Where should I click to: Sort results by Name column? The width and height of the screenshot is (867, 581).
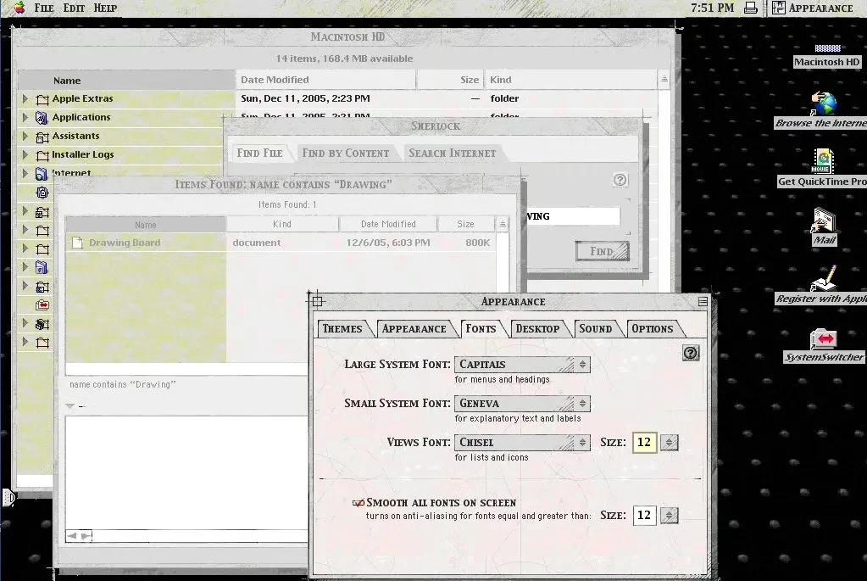pos(146,225)
